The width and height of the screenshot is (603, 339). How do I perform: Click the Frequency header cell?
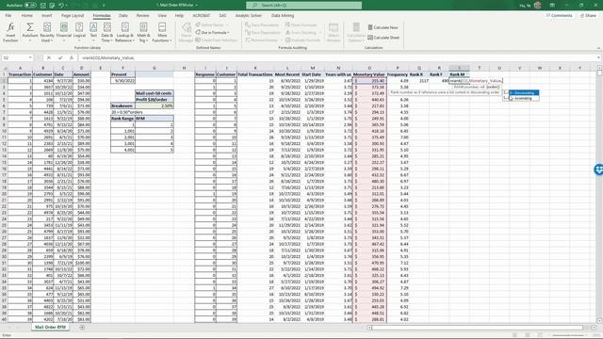398,74
